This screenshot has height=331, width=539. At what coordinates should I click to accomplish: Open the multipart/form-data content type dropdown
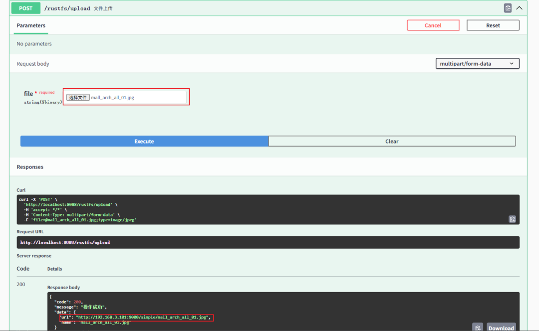tap(478, 63)
